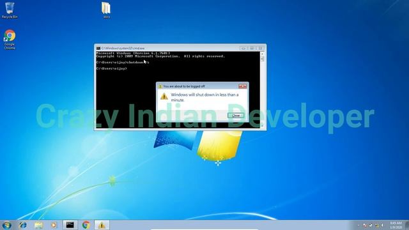
Task: Open Windows Media Player from the taskbar
Action: click(54, 225)
